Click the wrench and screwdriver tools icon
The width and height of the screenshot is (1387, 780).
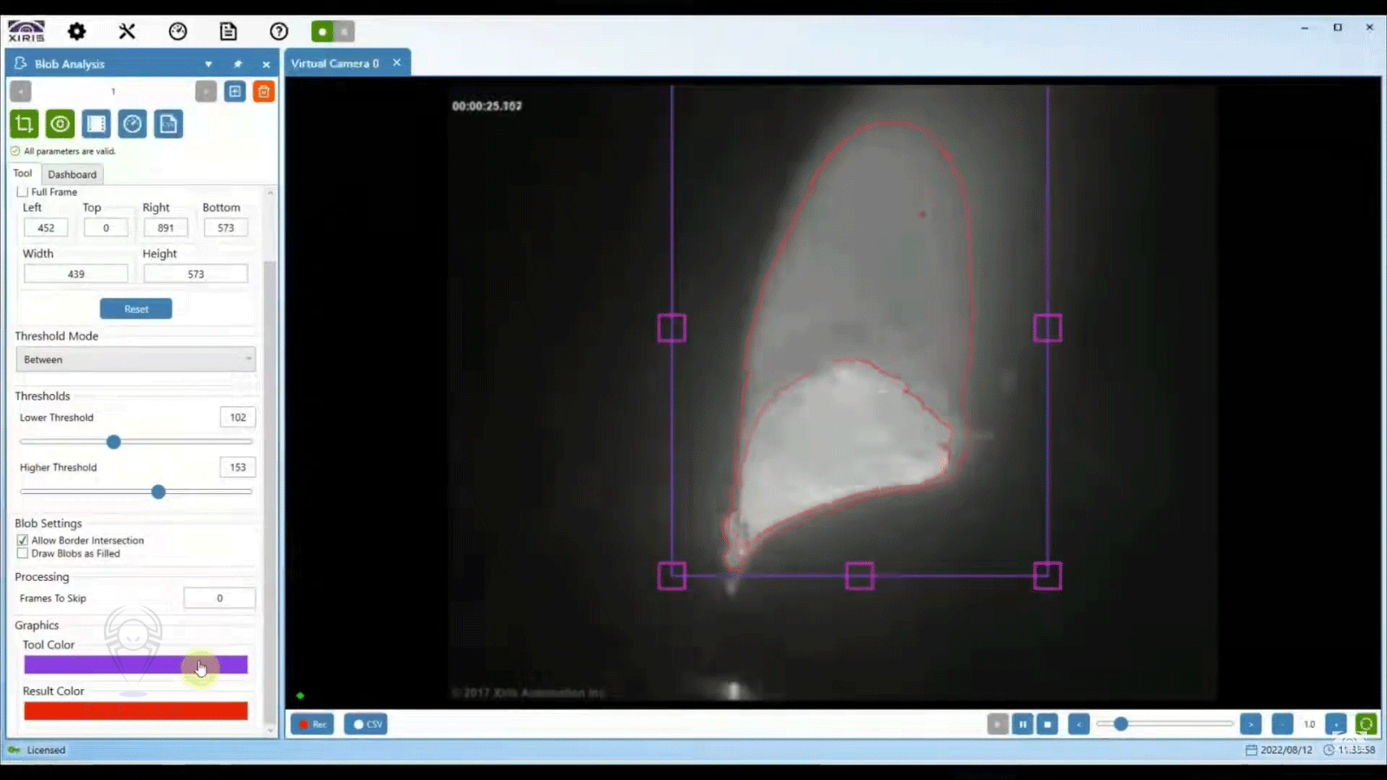pyautogui.click(x=127, y=32)
